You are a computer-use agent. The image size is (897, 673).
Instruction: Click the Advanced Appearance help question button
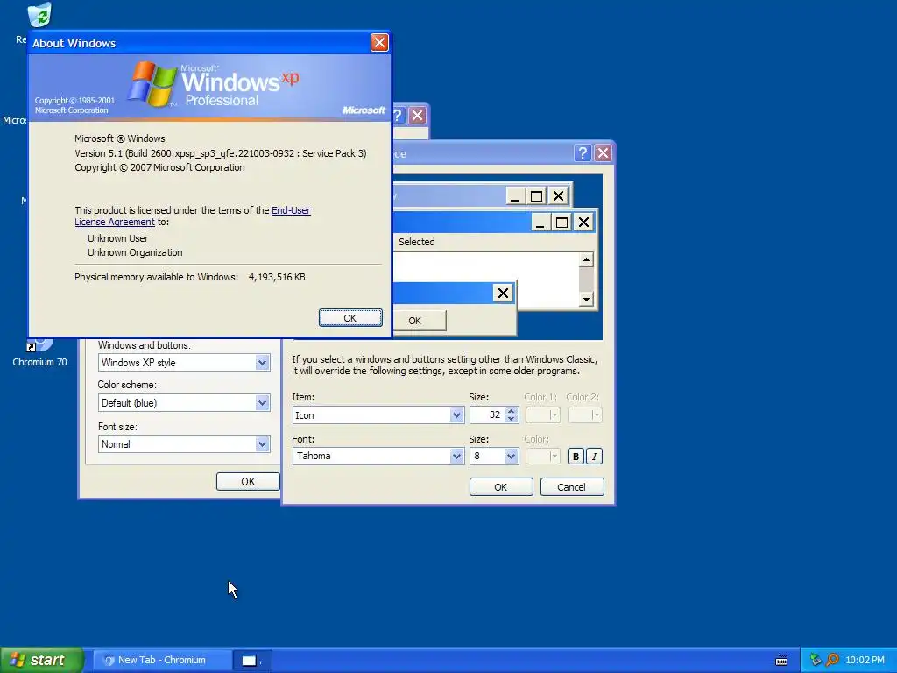coord(583,152)
